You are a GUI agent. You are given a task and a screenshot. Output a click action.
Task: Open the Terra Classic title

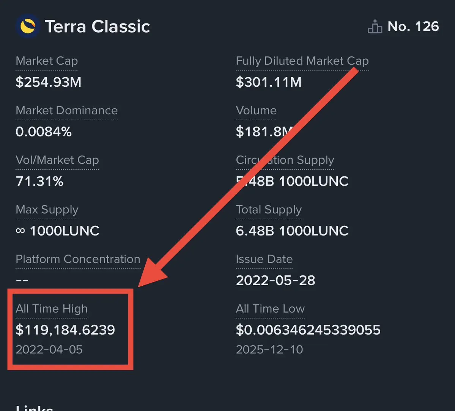(x=97, y=27)
